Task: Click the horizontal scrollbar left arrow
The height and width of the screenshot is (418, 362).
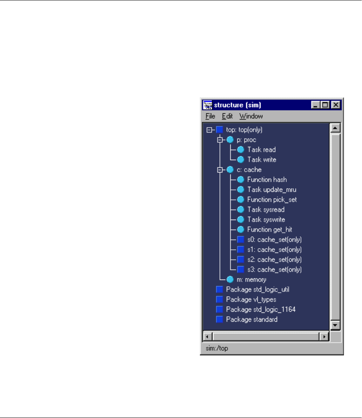Action: 207,337
